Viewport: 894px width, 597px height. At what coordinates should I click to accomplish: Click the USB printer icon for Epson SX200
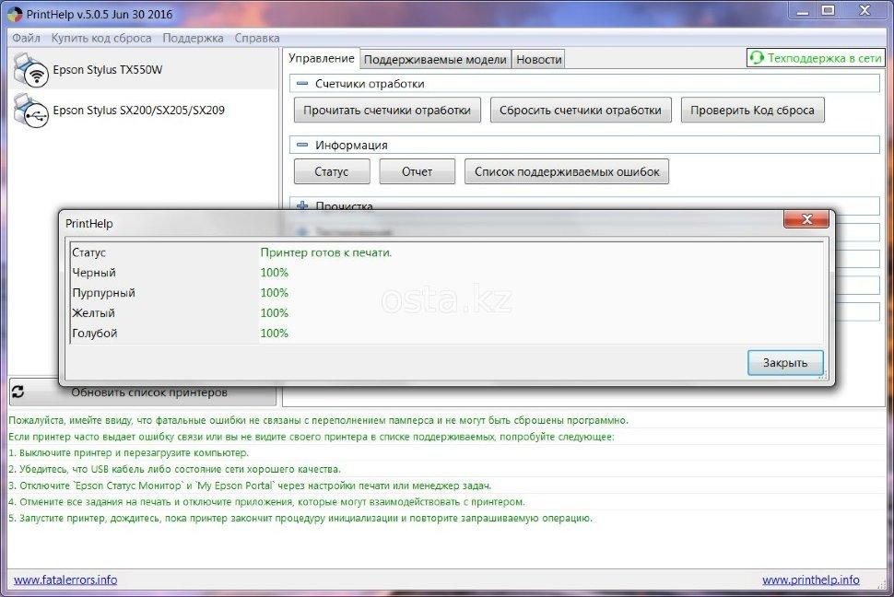tap(31, 111)
